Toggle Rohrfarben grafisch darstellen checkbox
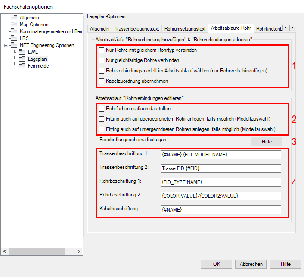This screenshot has width=304, height=277. pyautogui.click(x=102, y=109)
